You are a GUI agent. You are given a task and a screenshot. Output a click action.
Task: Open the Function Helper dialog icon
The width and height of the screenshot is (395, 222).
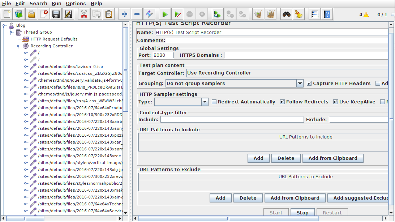(314, 14)
